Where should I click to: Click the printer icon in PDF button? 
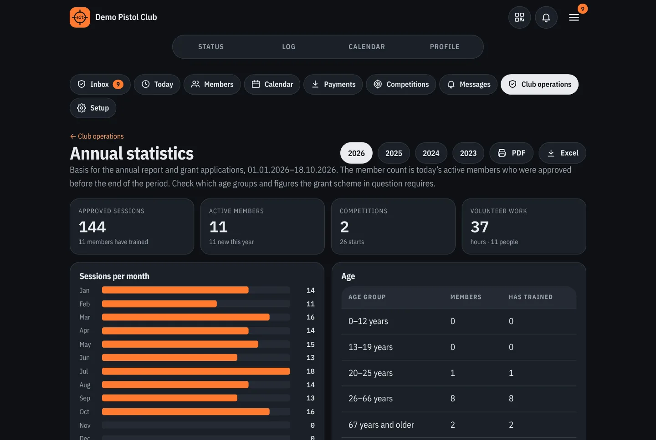pyautogui.click(x=502, y=153)
